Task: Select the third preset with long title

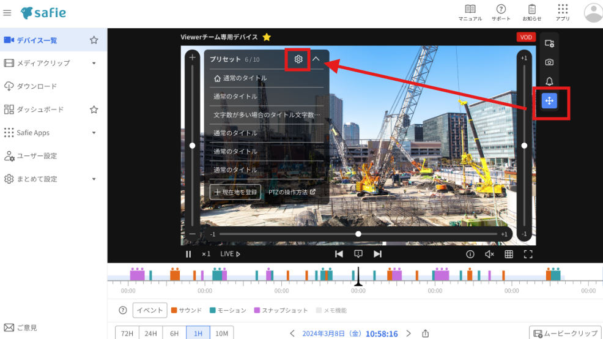Action: (267, 115)
